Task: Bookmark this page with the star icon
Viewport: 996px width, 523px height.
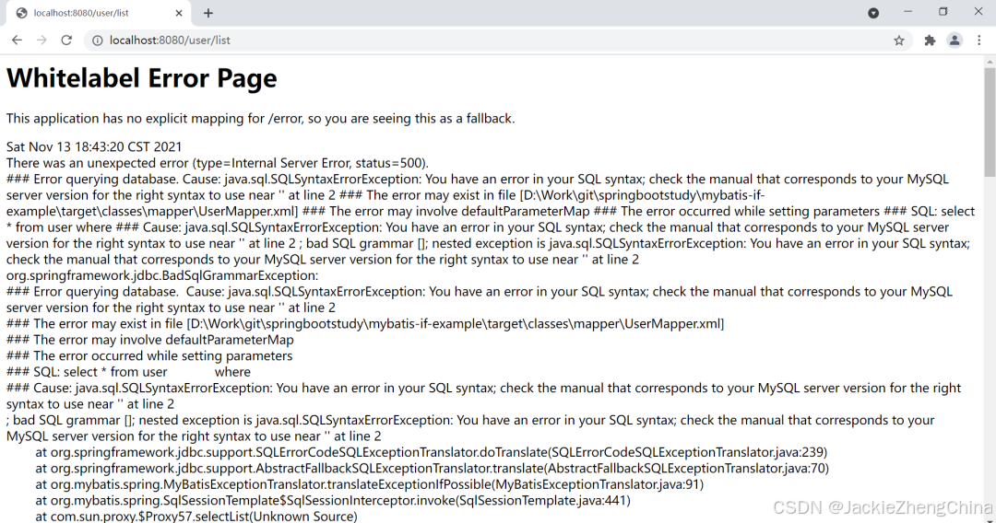Action: coord(899,41)
